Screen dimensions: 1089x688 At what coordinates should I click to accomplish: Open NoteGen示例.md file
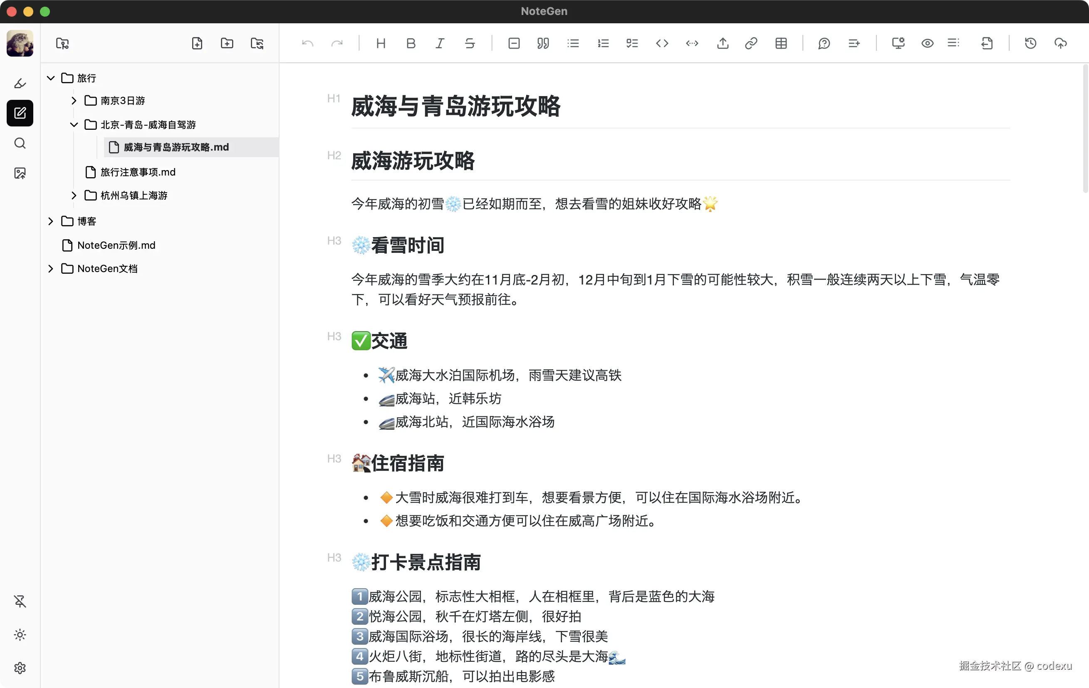tap(116, 245)
